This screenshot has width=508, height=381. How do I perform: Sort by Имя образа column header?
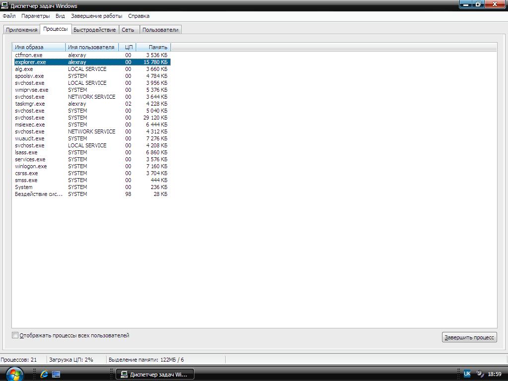39,47
